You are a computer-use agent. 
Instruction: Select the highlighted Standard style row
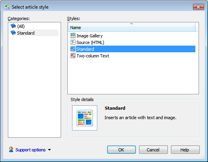click(136, 49)
